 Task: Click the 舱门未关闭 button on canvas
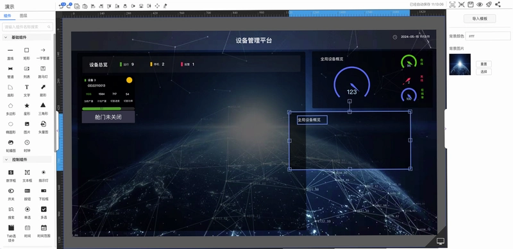108,117
